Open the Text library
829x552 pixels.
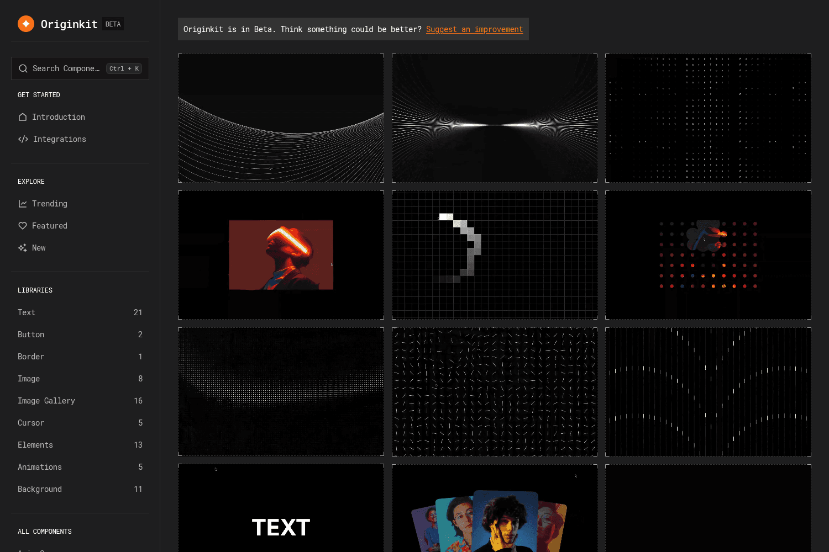coord(80,312)
